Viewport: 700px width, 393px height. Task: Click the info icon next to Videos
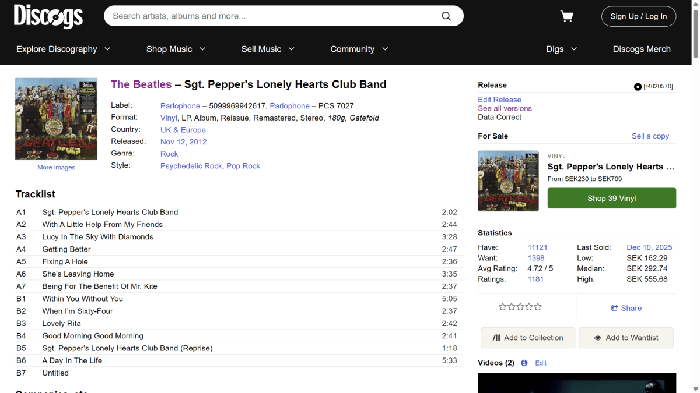pos(524,363)
